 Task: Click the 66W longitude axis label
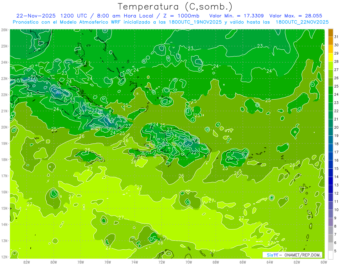click(x=243, y=262)
